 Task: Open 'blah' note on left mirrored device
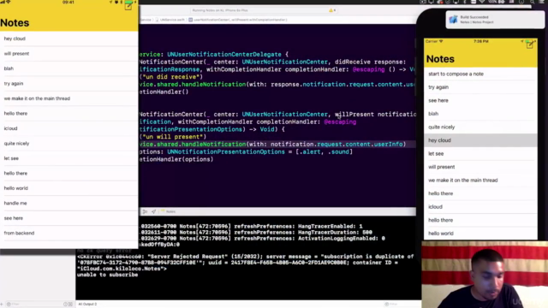click(68, 68)
